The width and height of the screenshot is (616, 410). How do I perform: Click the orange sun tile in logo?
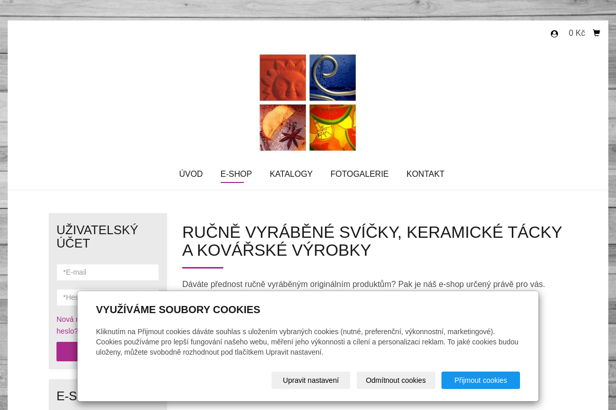pyautogui.click(x=283, y=77)
